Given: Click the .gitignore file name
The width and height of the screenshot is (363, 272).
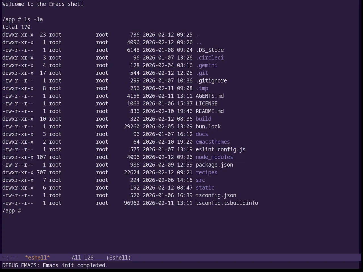Looking at the screenshot, I should tap(211, 80).
